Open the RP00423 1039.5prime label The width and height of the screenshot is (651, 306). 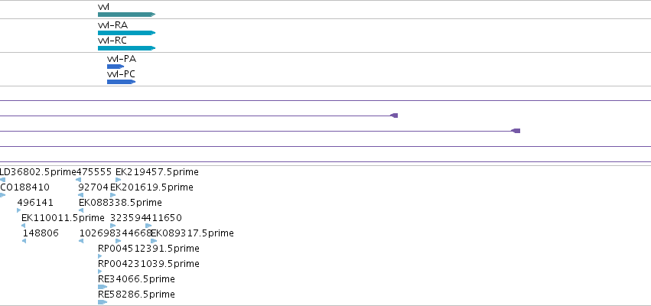(148, 264)
